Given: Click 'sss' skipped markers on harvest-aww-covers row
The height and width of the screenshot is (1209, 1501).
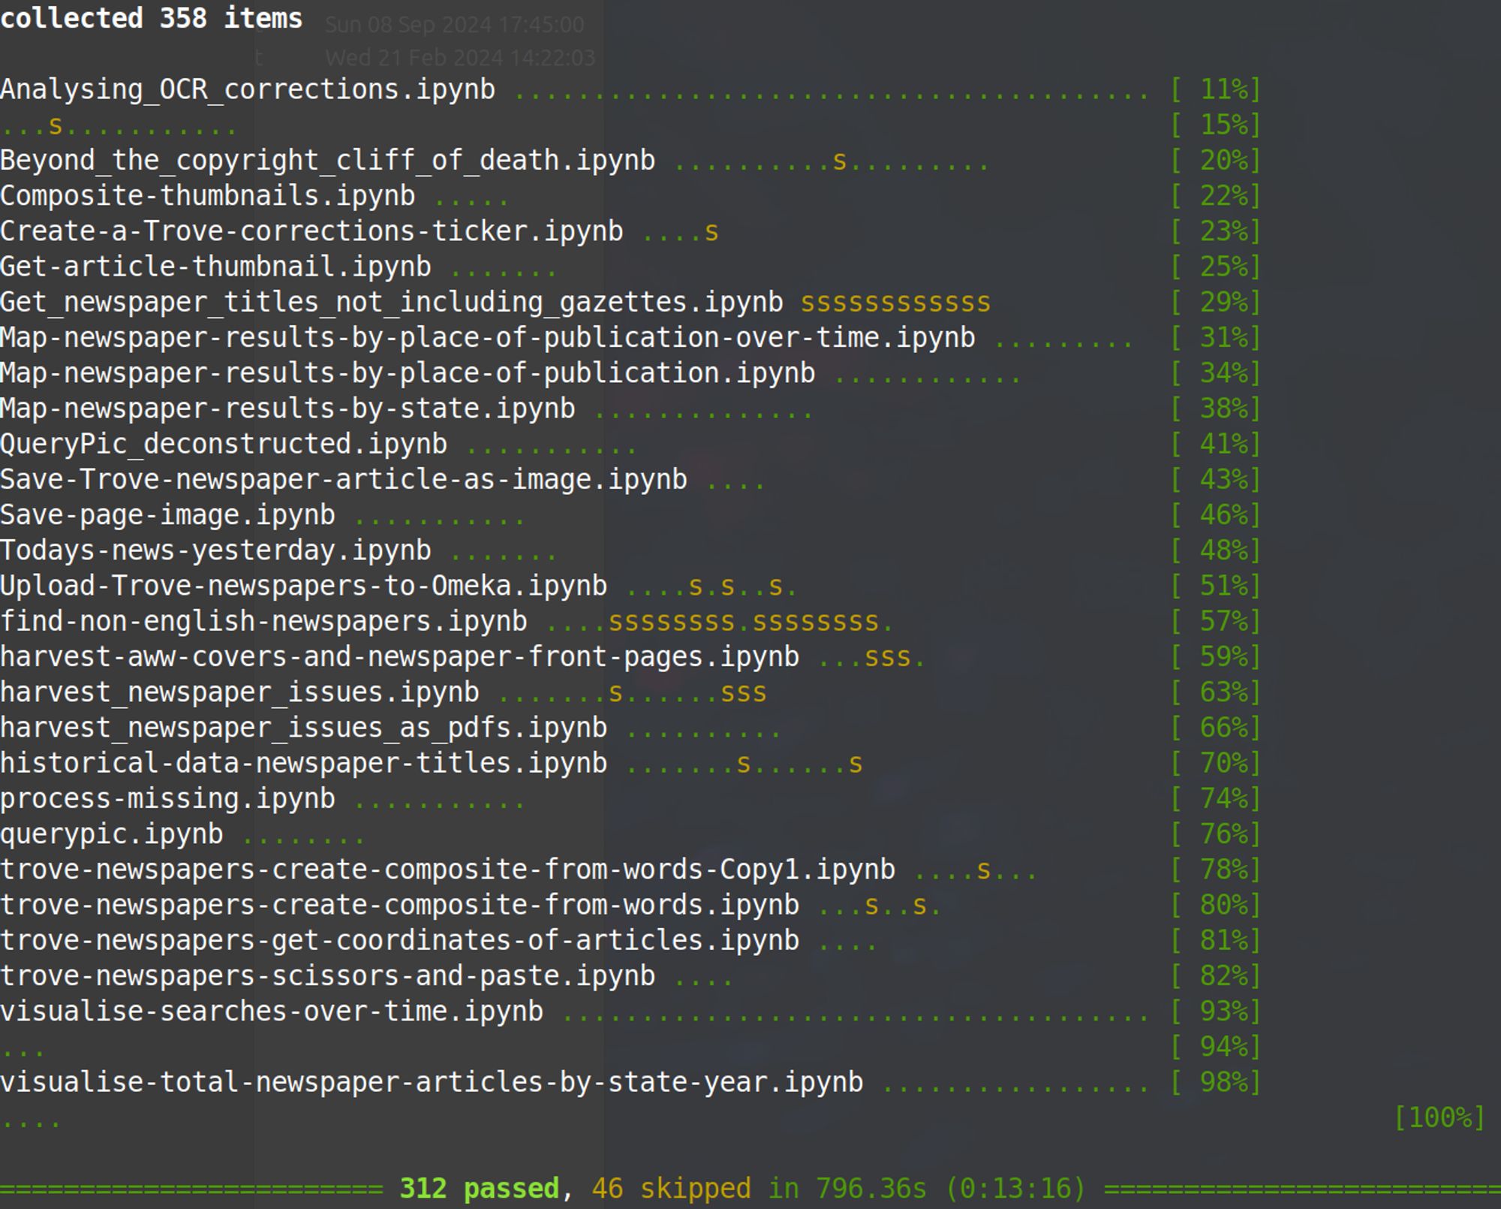Looking at the screenshot, I should (888, 659).
